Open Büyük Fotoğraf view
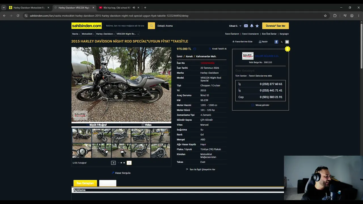 96,125
